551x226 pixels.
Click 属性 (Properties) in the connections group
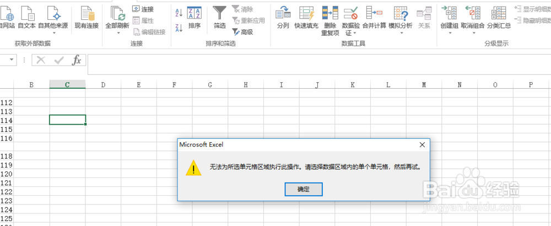point(143,21)
